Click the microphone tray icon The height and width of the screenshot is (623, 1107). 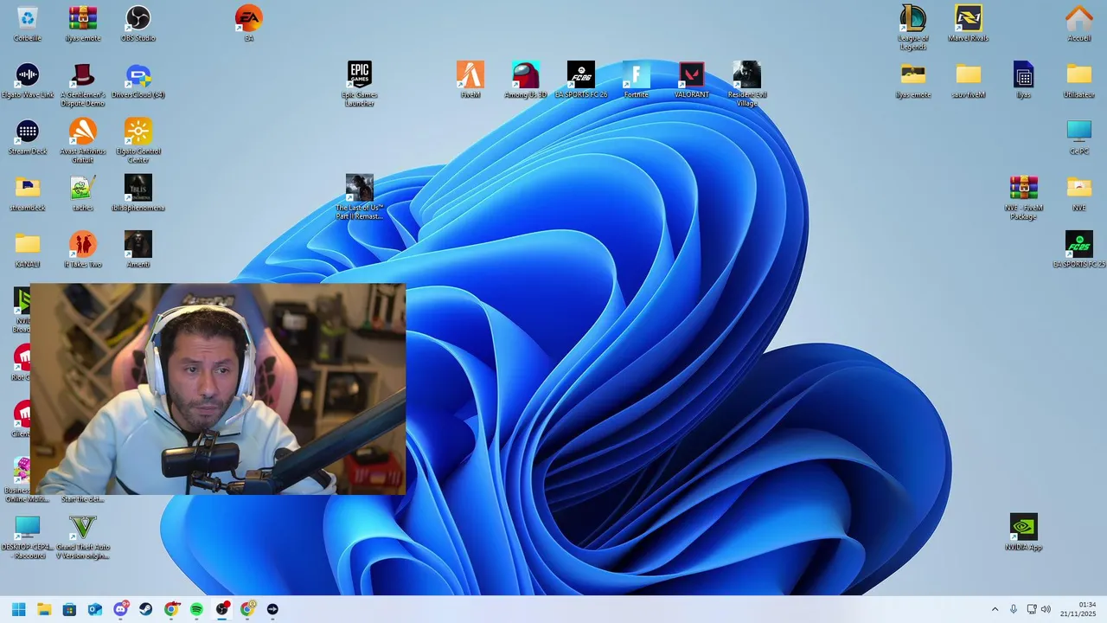point(1014,609)
